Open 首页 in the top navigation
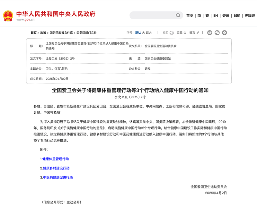Viewport: 257px width, 208px height. (190, 15)
